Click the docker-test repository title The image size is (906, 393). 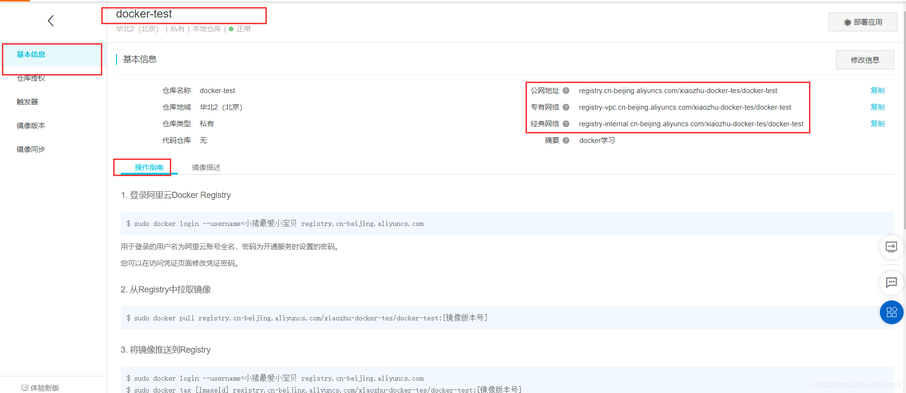tap(144, 14)
